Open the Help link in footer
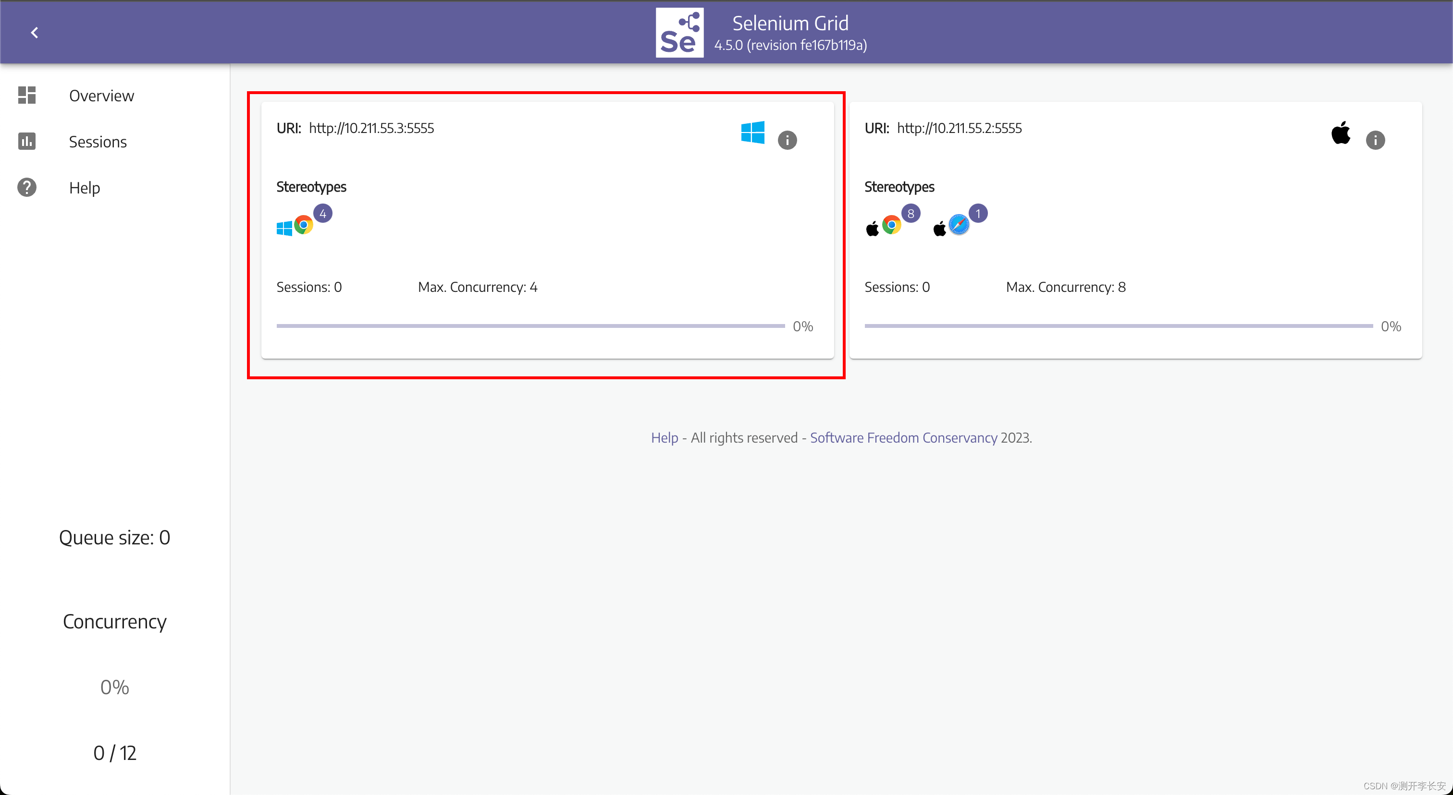The width and height of the screenshot is (1453, 795). [x=665, y=438]
